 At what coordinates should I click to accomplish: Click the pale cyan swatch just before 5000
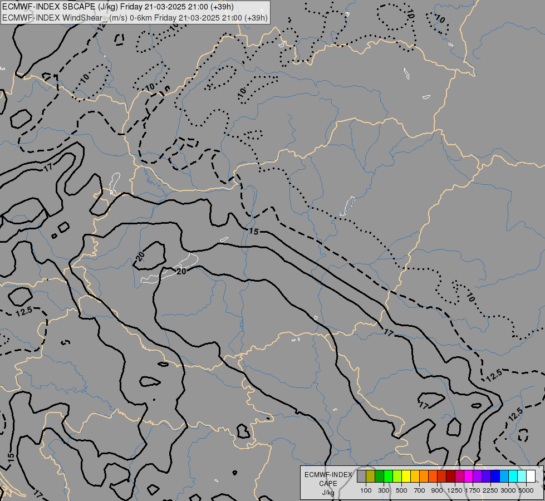pyautogui.click(x=522, y=476)
